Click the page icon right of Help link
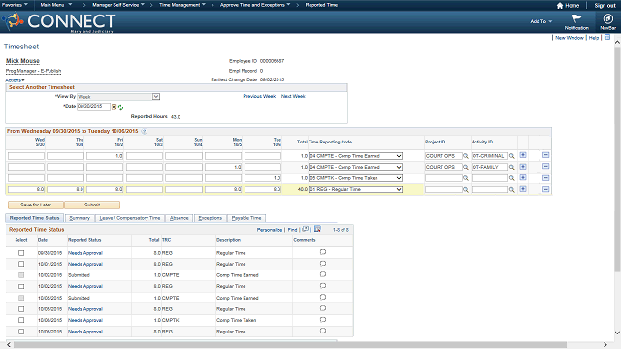621x349 pixels. (x=607, y=37)
